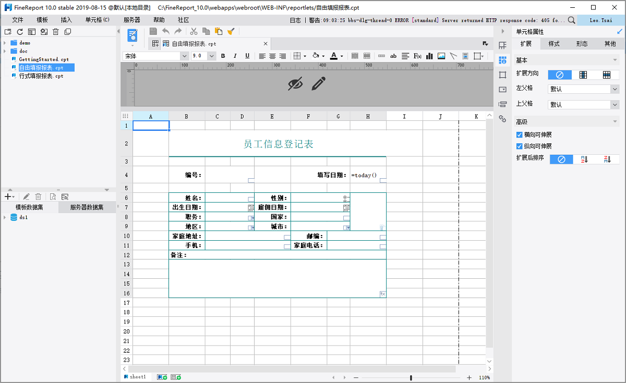Screen dimensions: 626x383
Task: Toggle underline text formatting
Action: point(247,56)
